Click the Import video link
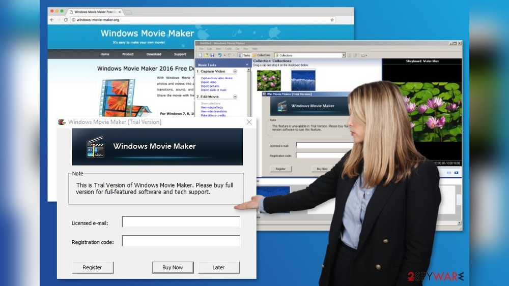This screenshot has height=286, width=509. click(208, 82)
